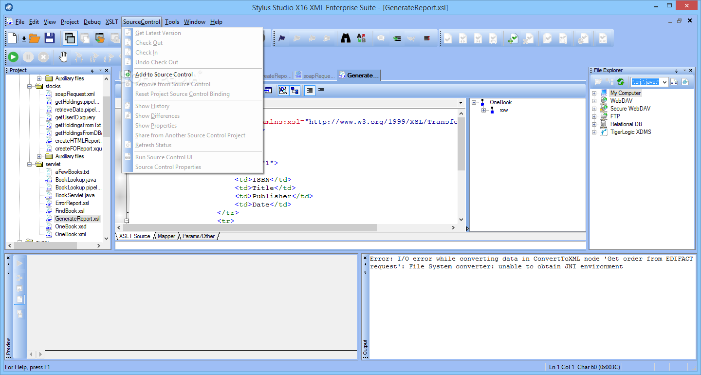Select getUserID.xquery in Project tree
The height and width of the screenshot is (375, 701).
pyautogui.click(x=75, y=117)
